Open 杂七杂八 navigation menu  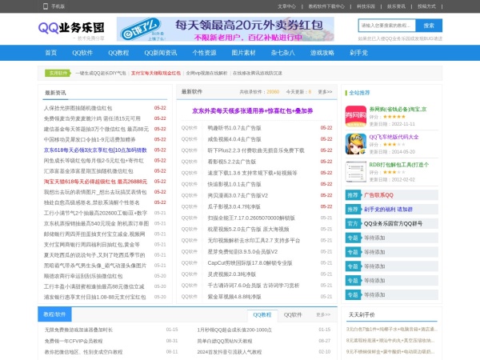[282, 53]
